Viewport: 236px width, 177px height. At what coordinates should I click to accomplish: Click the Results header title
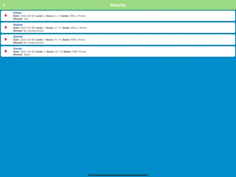click(118, 5)
